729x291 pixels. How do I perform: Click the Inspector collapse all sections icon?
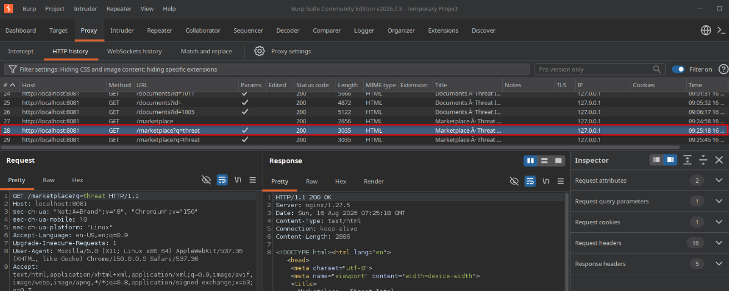pyautogui.click(x=703, y=160)
